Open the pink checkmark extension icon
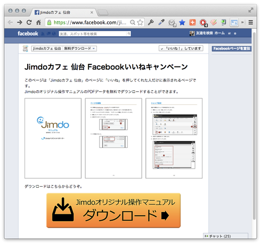Viewport: 261px width, 243px height. (214, 22)
